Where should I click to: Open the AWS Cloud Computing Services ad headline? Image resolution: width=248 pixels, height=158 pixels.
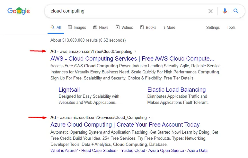pos(132,59)
